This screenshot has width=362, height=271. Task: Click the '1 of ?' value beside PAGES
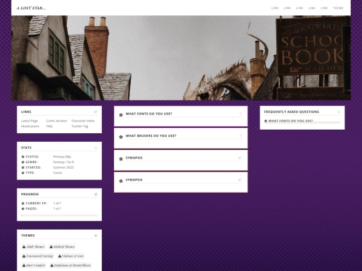(x=57, y=209)
